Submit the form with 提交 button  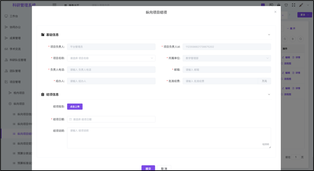(148, 168)
